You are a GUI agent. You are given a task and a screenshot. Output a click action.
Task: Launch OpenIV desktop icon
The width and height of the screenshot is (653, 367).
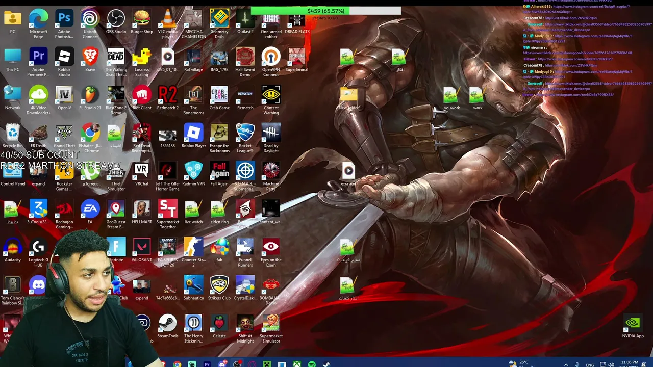64,97
